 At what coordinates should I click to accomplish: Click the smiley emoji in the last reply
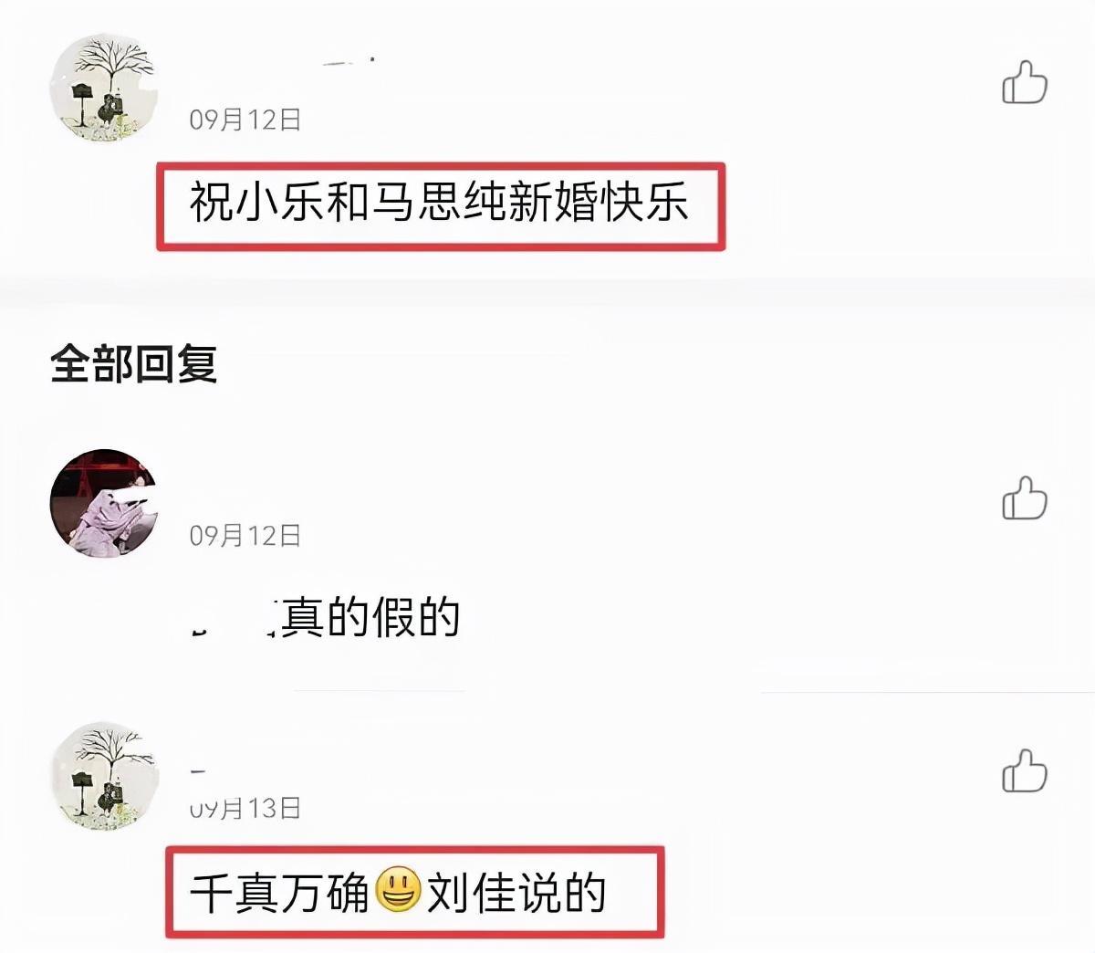398,889
